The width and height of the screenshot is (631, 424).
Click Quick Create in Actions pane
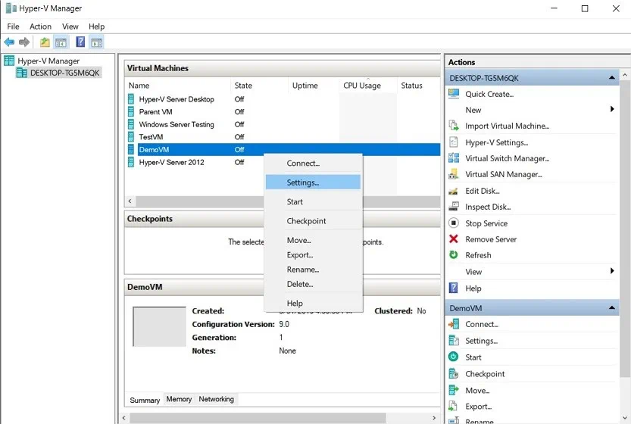coord(489,94)
